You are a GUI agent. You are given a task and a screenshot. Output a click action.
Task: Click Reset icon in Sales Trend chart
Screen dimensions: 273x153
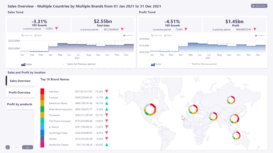pos(35,35)
